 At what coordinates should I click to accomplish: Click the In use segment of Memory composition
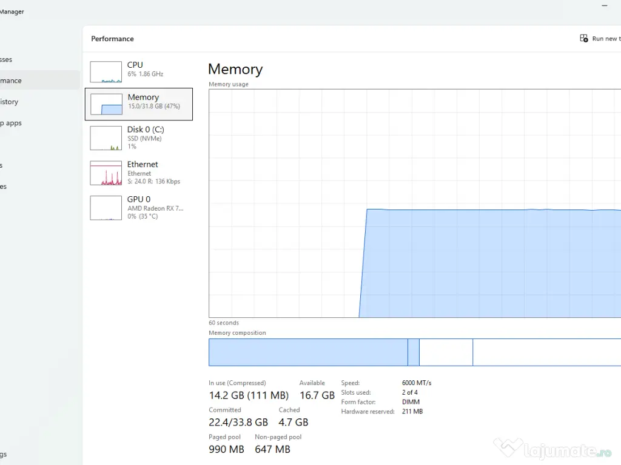tap(307, 352)
